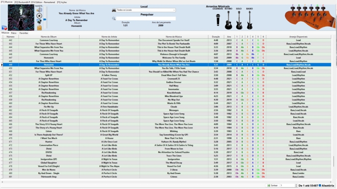Click the favorites folder heart icon
The image size is (337, 189).
click(4, 28)
